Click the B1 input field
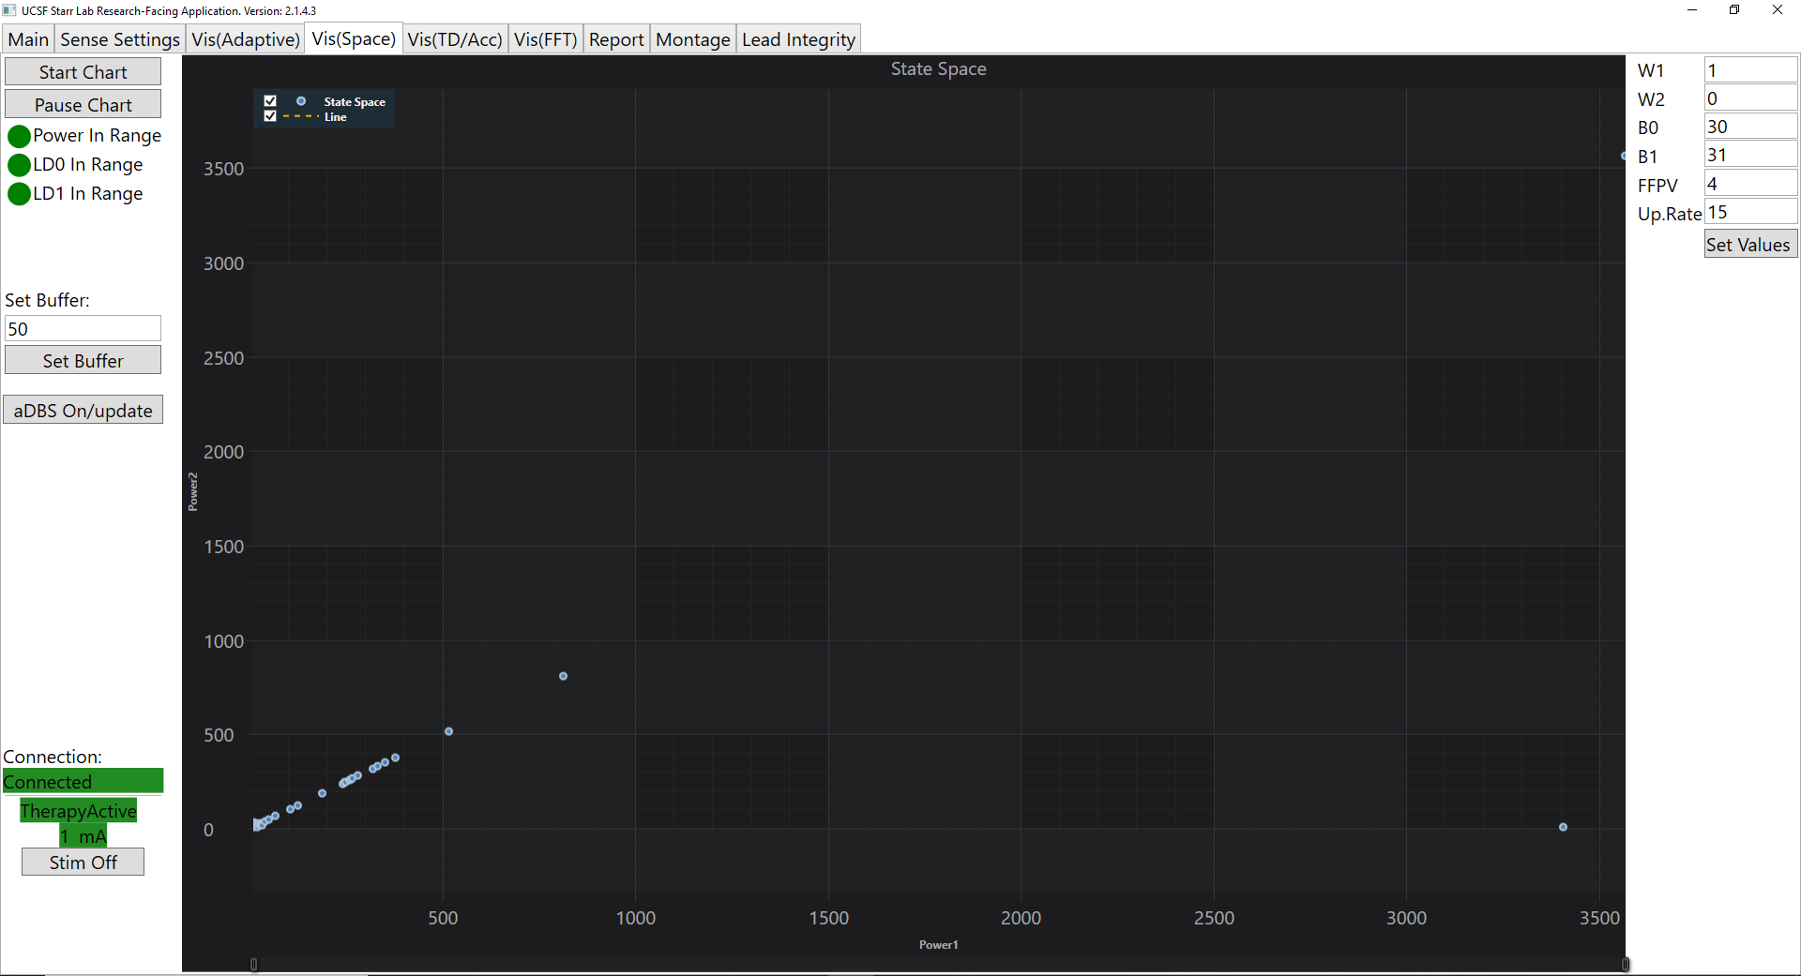Viewport: 1801px width, 976px height. 1750,154
